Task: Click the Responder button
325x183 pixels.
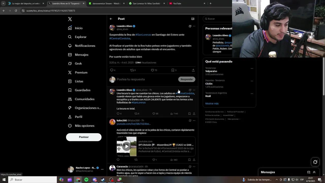Action: point(187,79)
